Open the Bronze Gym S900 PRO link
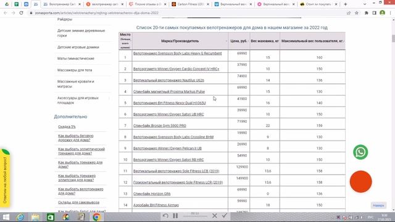 [159, 125]
